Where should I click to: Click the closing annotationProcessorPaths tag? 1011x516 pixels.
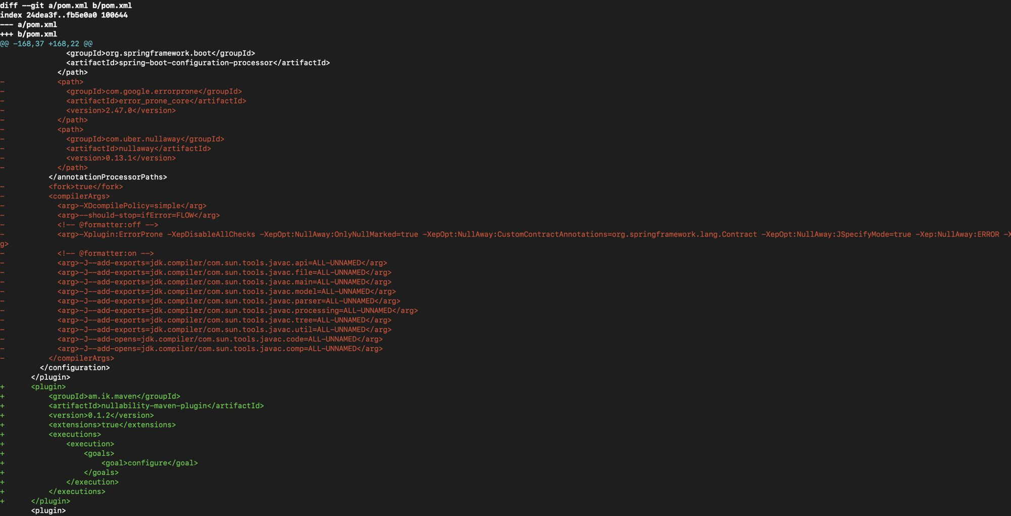coord(108,177)
